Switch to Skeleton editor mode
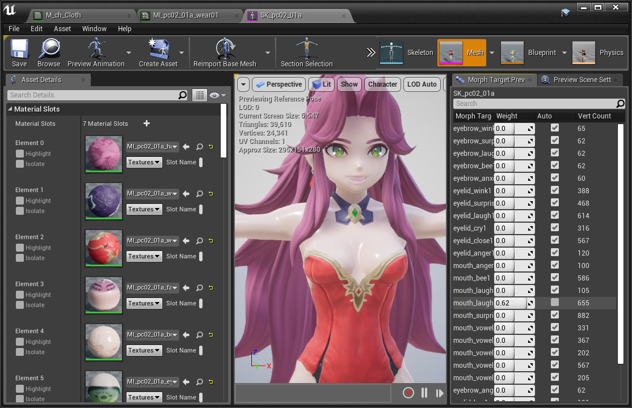 click(x=407, y=53)
